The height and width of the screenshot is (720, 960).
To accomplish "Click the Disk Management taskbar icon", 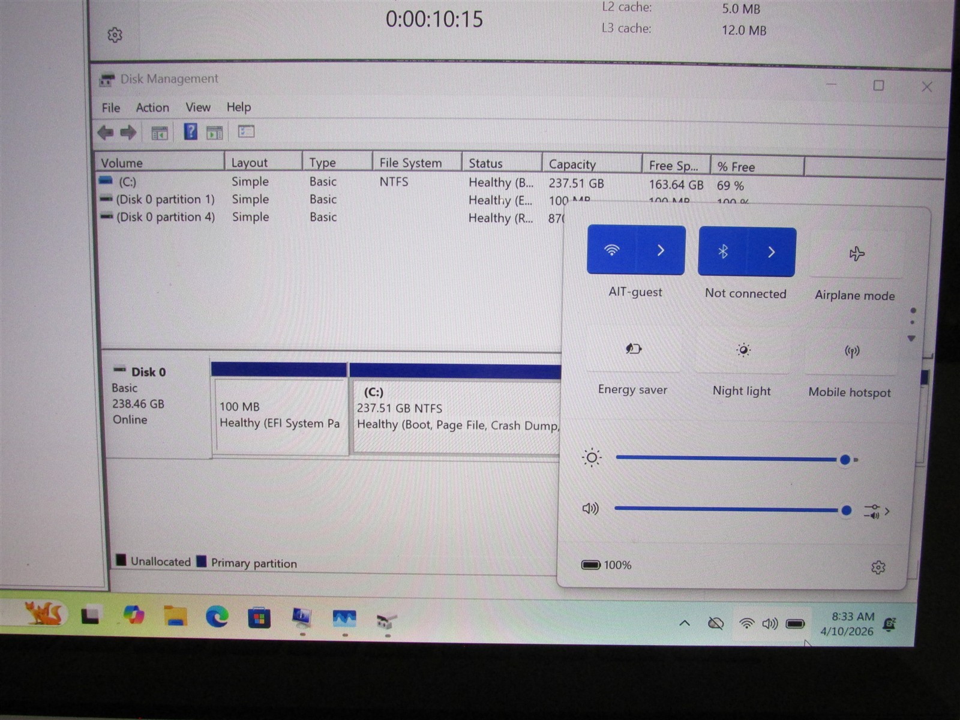I will [x=386, y=620].
